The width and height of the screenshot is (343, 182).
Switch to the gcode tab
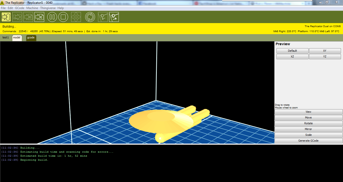pyautogui.click(x=31, y=38)
